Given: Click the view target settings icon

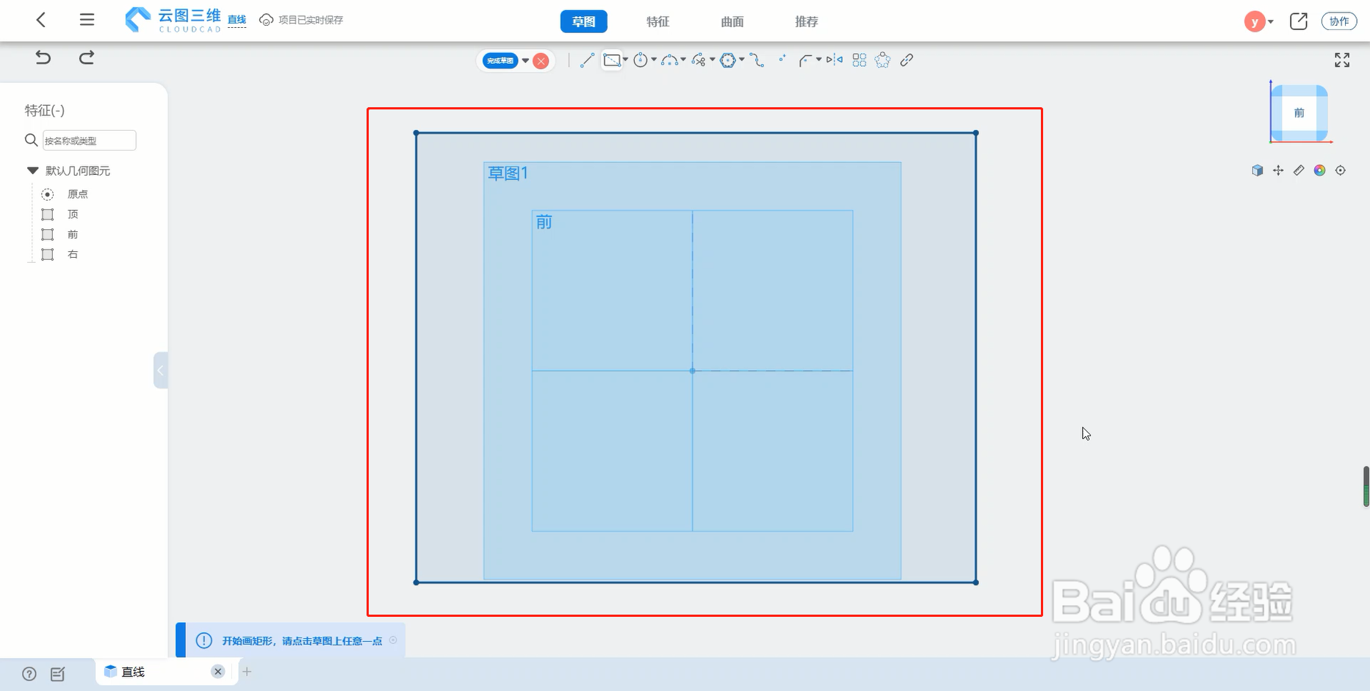Looking at the screenshot, I should 1341,170.
